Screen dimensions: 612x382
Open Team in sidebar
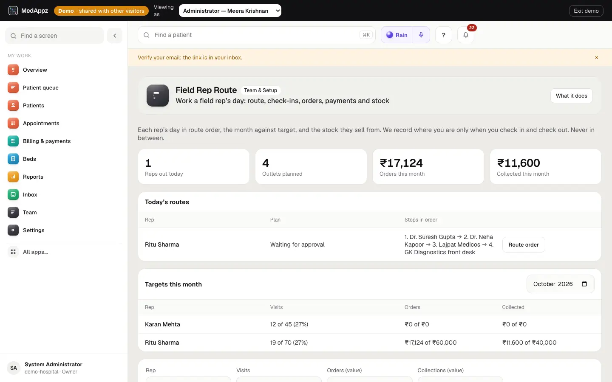click(64, 212)
